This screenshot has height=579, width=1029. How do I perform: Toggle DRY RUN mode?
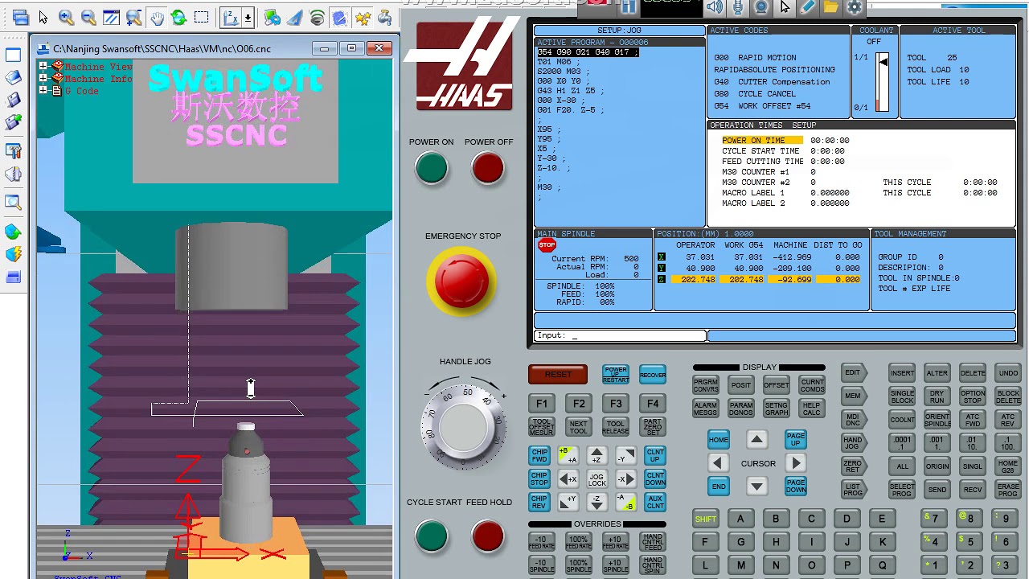[x=937, y=397]
